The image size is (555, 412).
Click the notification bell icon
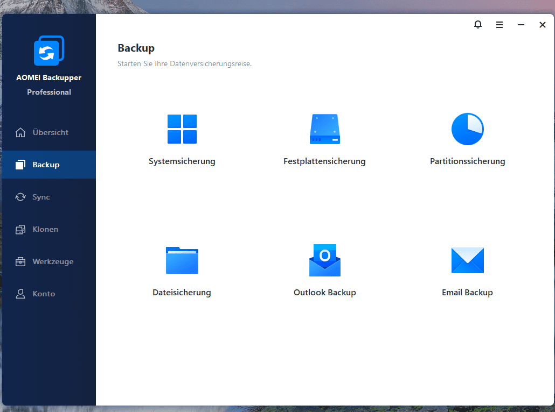pos(478,24)
